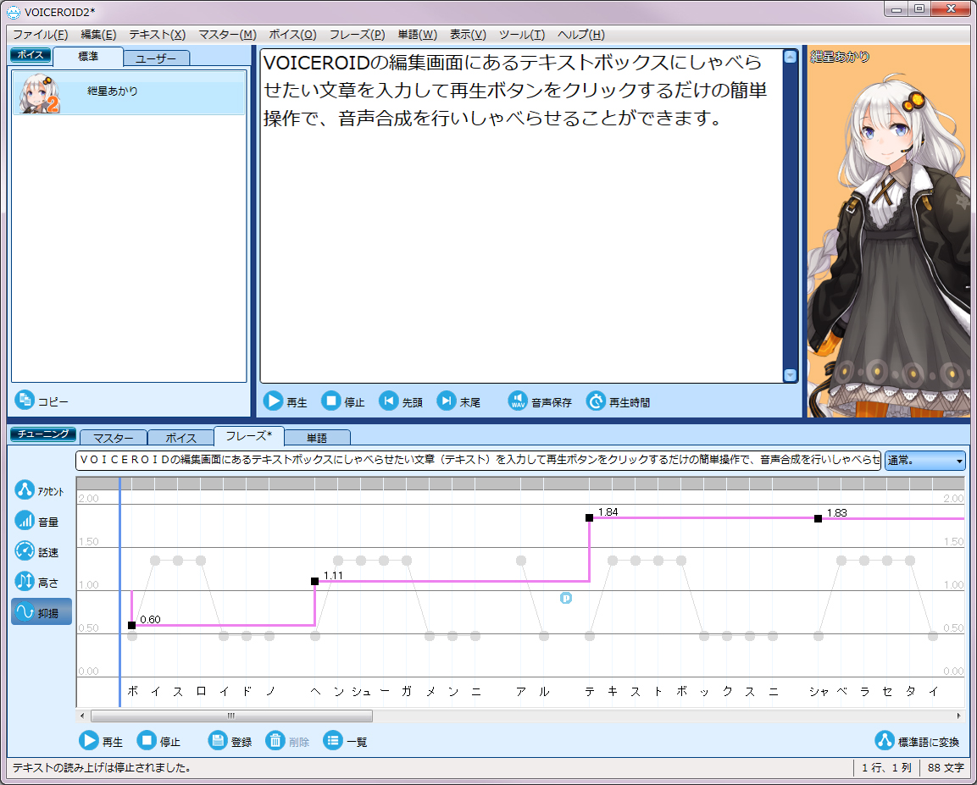Open the 通常 phrase style dropdown

tap(924, 461)
